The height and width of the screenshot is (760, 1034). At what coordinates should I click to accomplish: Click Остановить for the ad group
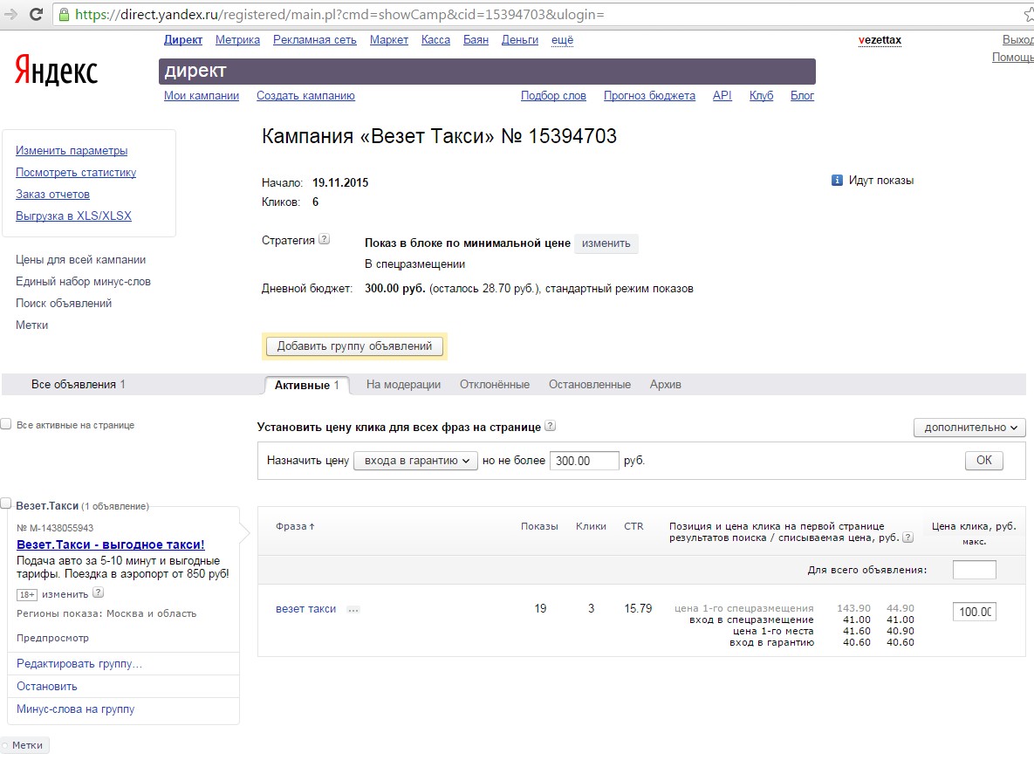point(47,686)
